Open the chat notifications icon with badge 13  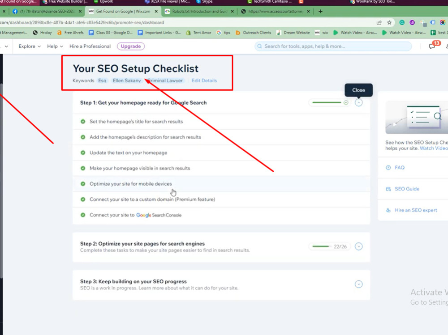[432, 46]
